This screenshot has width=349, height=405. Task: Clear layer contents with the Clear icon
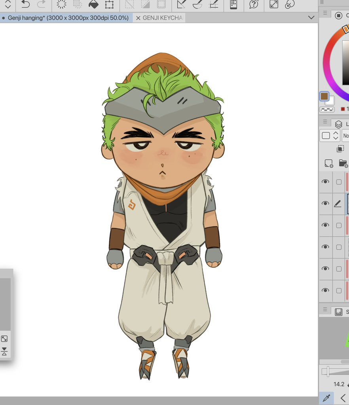coord(61,4)
